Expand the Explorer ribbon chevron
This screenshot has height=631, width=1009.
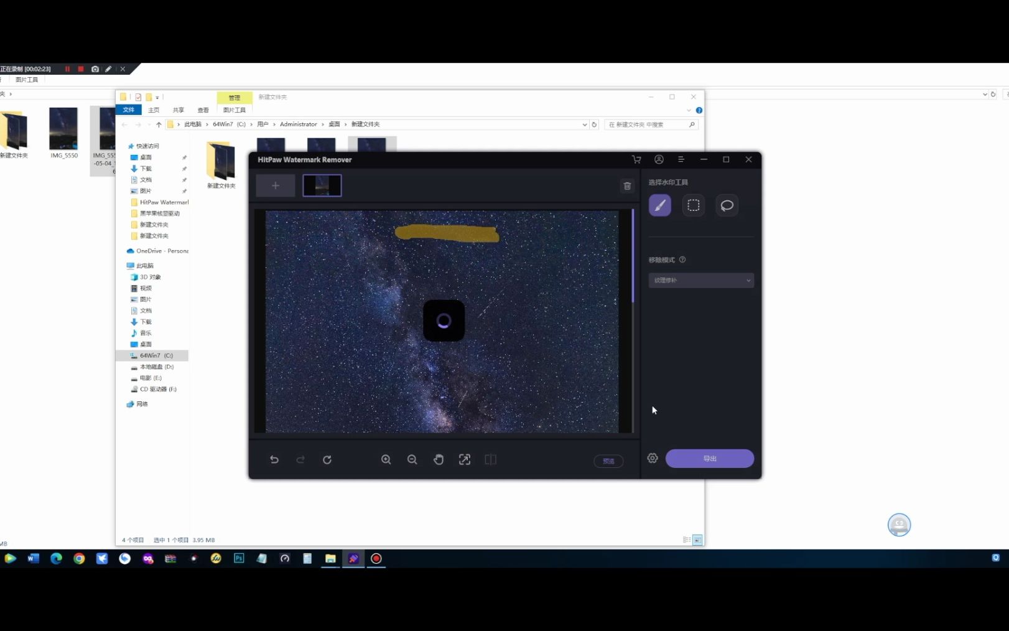point(689,110)
